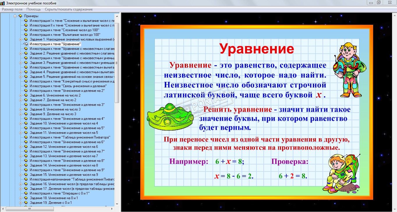Select "Задание 15. Умножение и деление чисел на 9"
Screen dimensions: 397x212
point(64,175)
